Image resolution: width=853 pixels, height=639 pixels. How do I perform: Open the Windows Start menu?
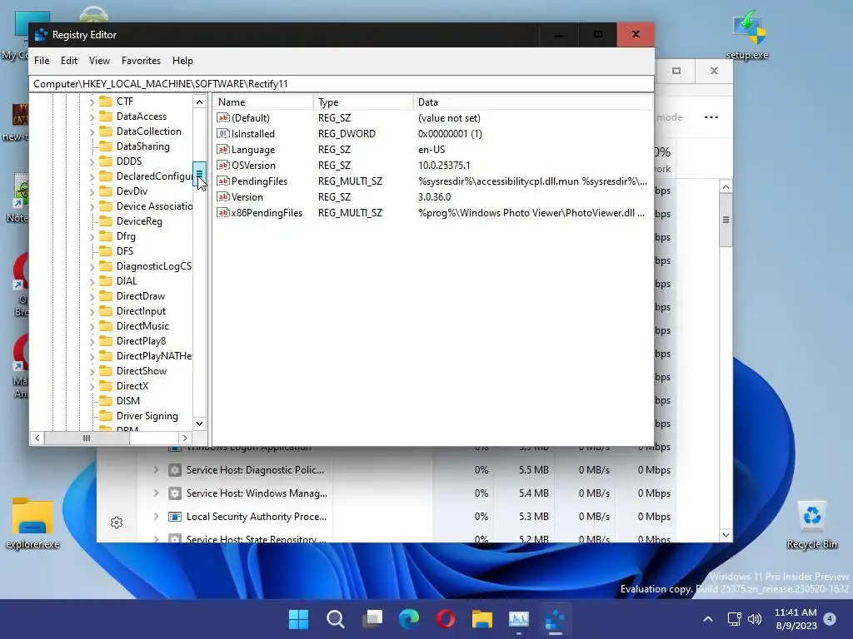point(298,619)
